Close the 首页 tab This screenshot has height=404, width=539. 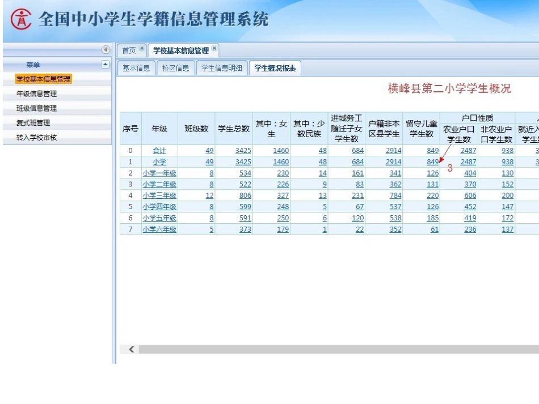[x=142, y=48]
